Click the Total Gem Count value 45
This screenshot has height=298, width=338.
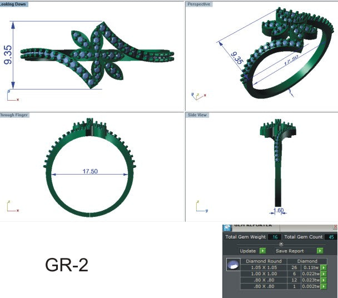pyautogui.click(x=331, y=237)
